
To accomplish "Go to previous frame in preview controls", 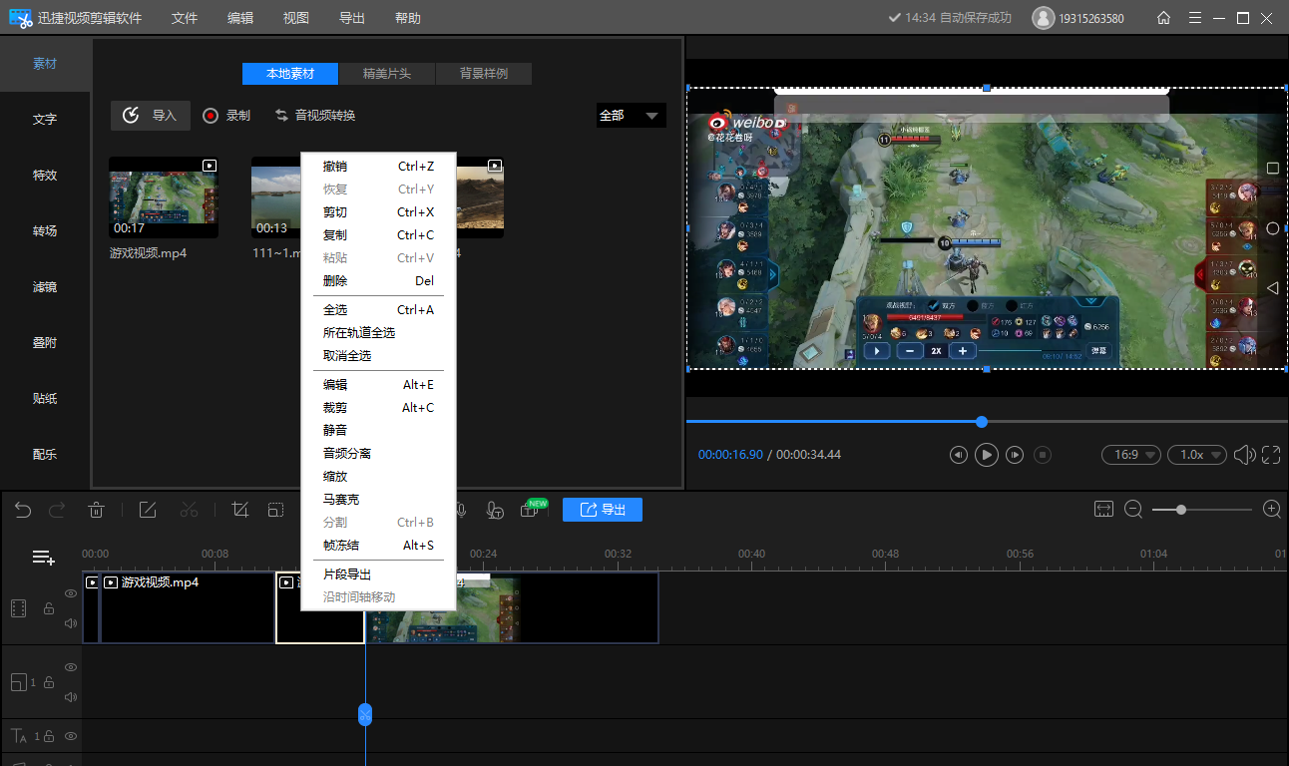I will [958, 455].
